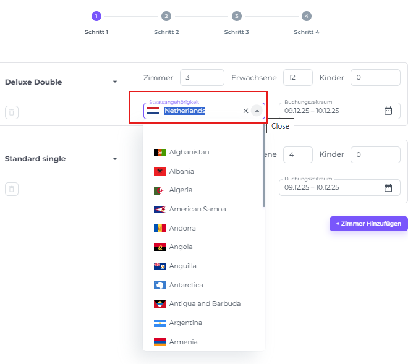Open calendar for Deluxe Double booking period
This screenshot has width=413, height=364.
(388, 111)
